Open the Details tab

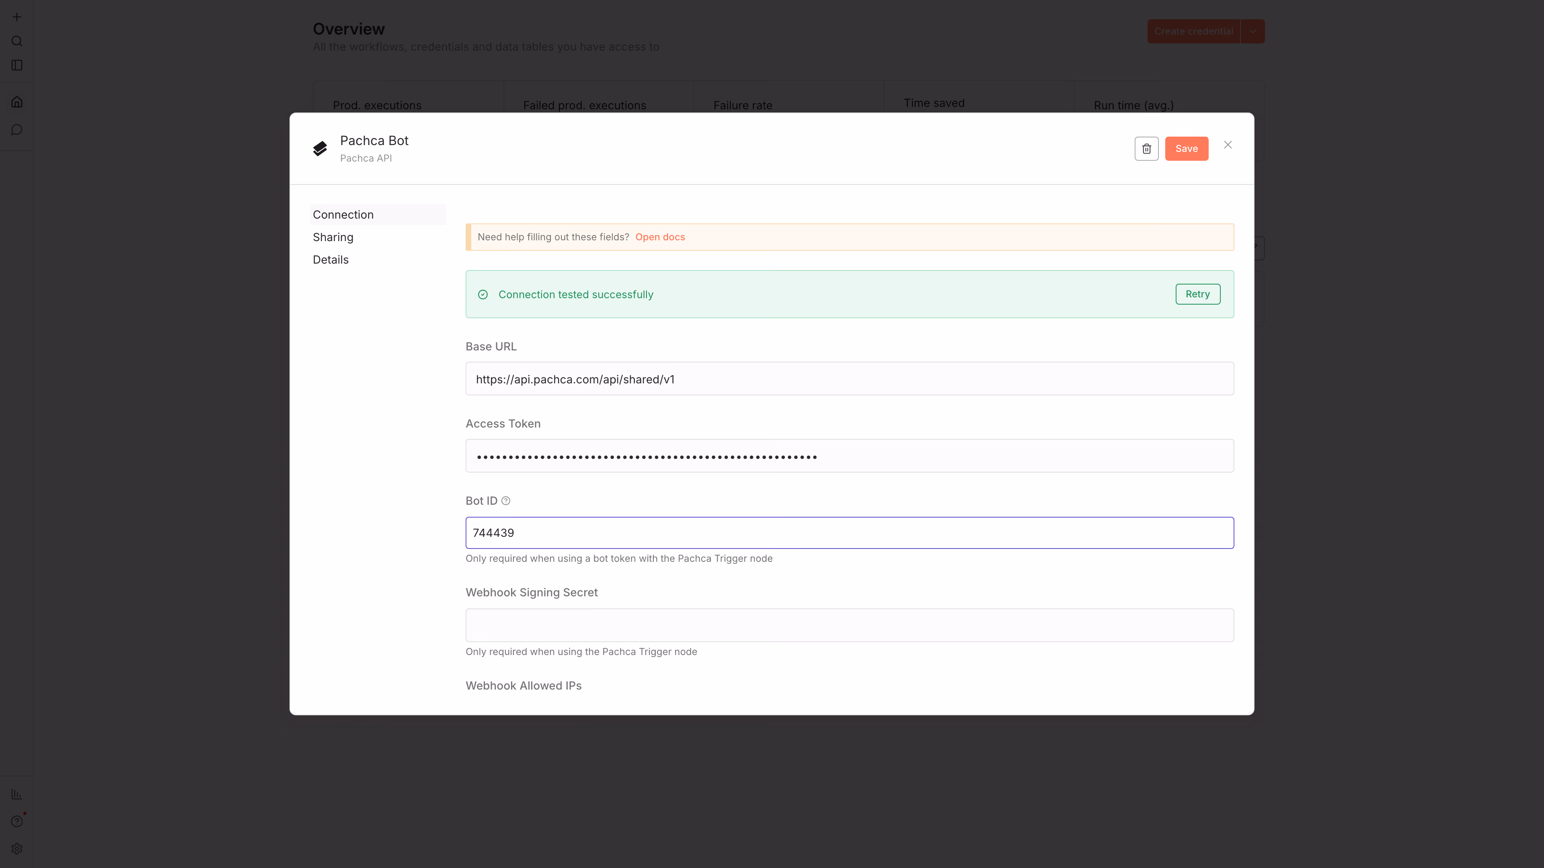330,259
